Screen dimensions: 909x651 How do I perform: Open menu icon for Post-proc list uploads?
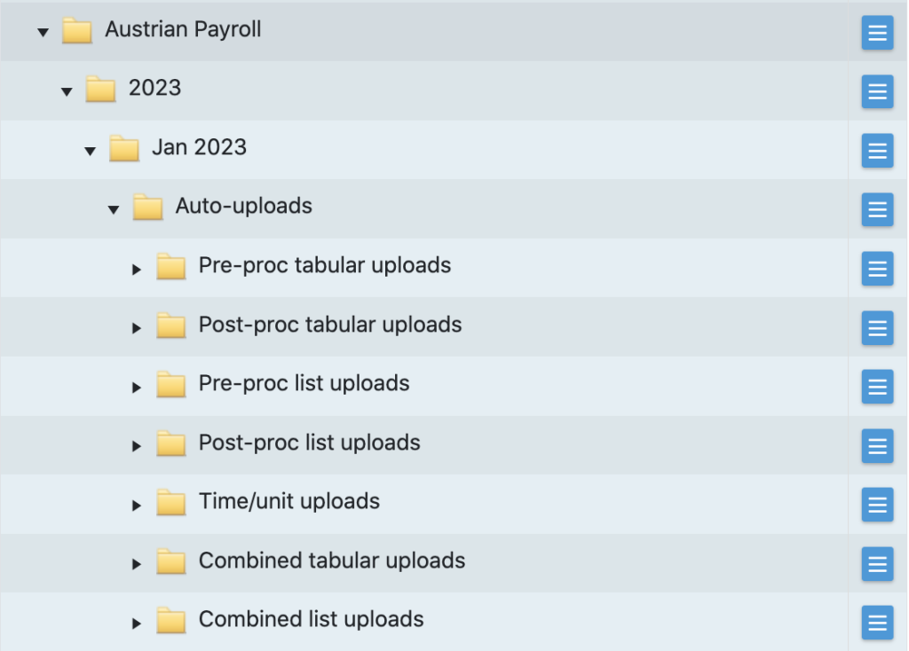coord(877,445)
